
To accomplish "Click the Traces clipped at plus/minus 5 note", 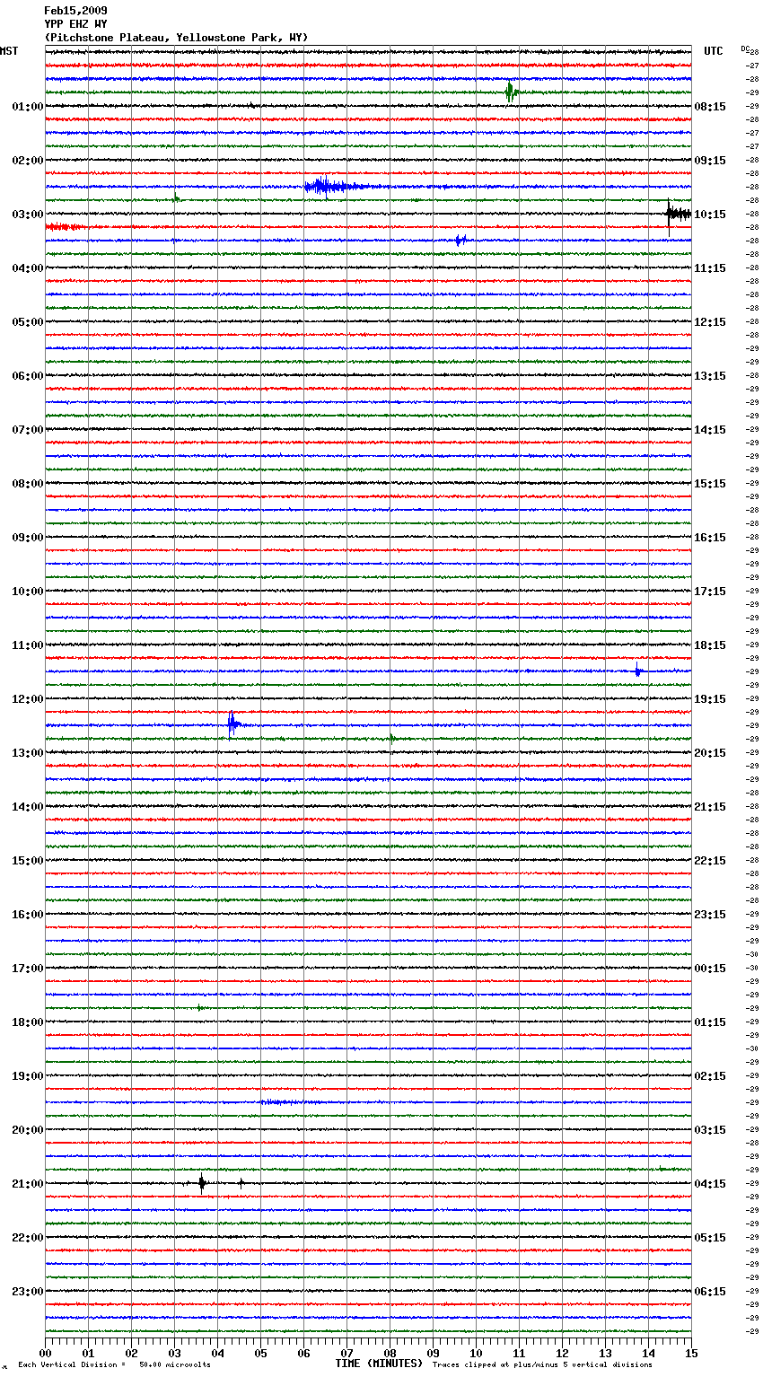I will click(x=542, y=1364).
